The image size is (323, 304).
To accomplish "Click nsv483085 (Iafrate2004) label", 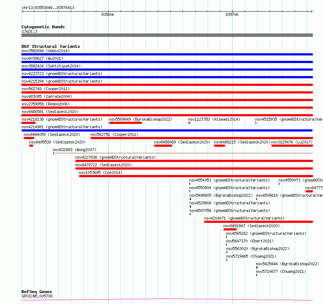I will [47, 96].
